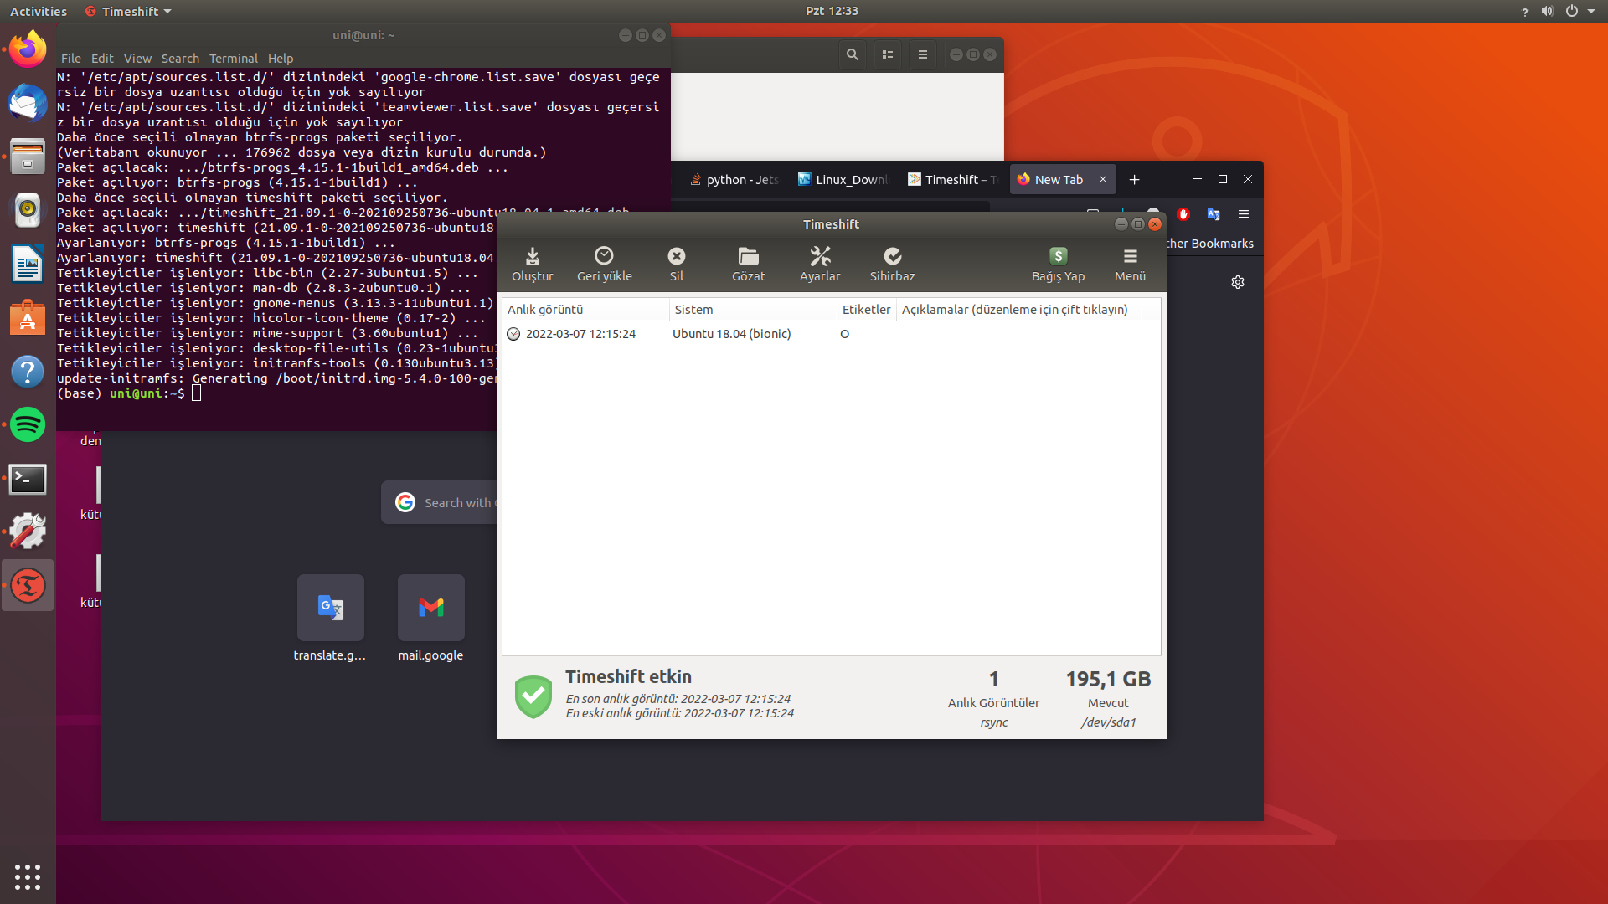Open the Terminal window's File menu

pos(70,58)
